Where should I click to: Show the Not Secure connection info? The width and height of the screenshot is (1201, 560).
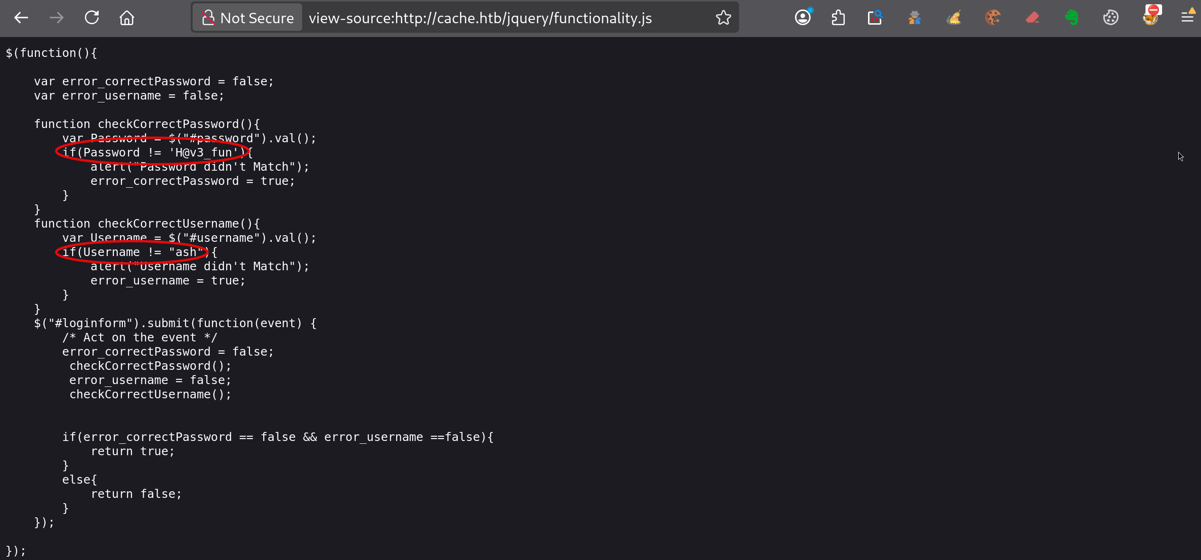[x=248, y=18]
